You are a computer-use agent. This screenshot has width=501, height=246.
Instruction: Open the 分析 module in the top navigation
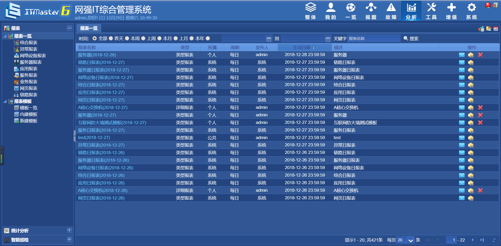coord(411,10)
